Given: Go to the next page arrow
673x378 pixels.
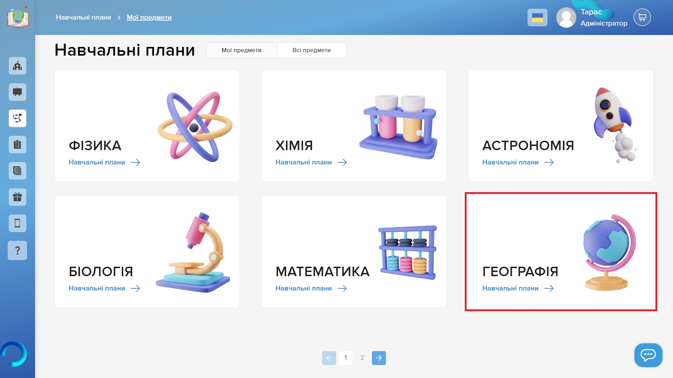Looking at the screenshot, I should coord(379,358).
